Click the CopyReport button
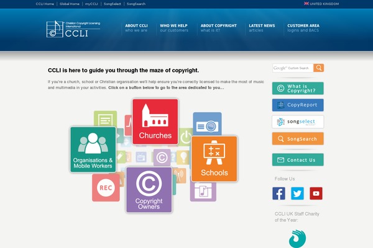373x248 pixels. (298, 105)
